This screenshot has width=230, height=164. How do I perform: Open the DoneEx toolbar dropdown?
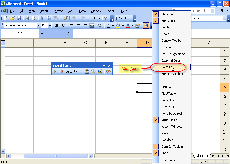tap(124, 18)
